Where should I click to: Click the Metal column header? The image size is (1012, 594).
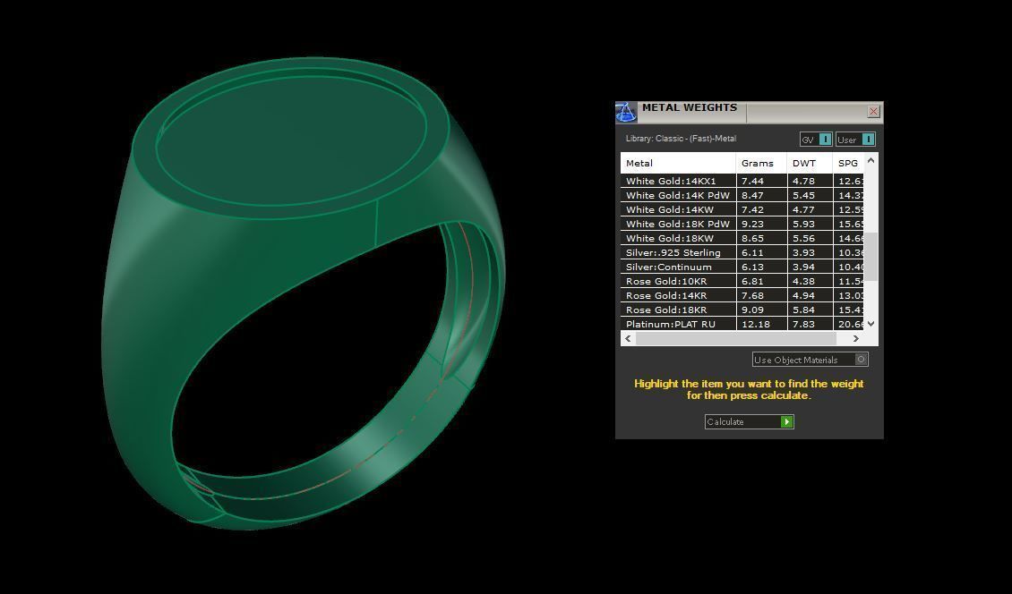[678, 163]
